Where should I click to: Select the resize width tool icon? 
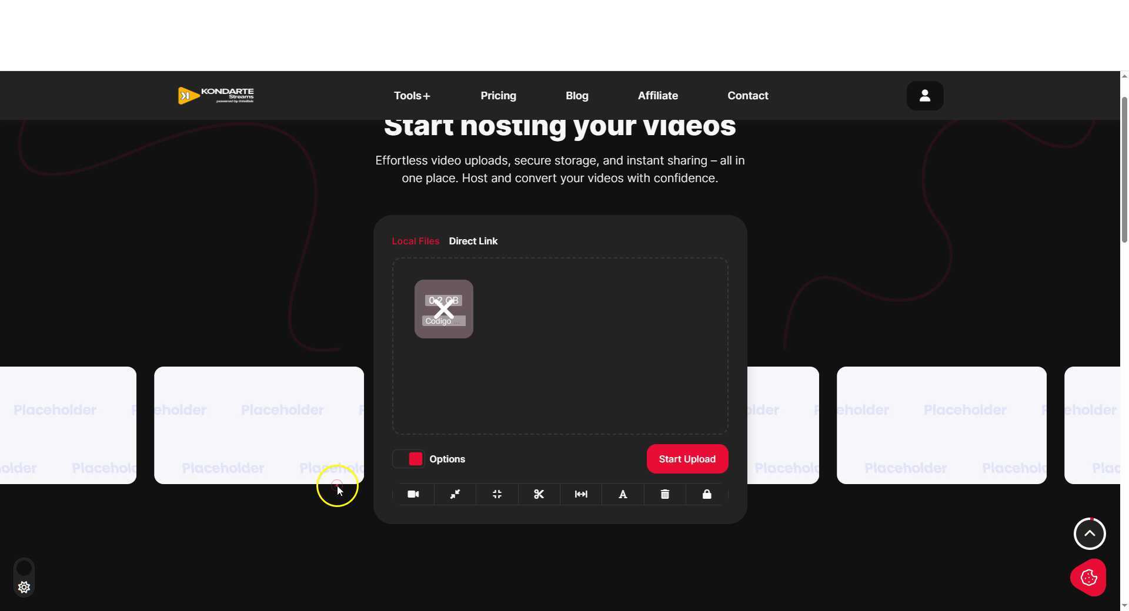click(581, 494)
